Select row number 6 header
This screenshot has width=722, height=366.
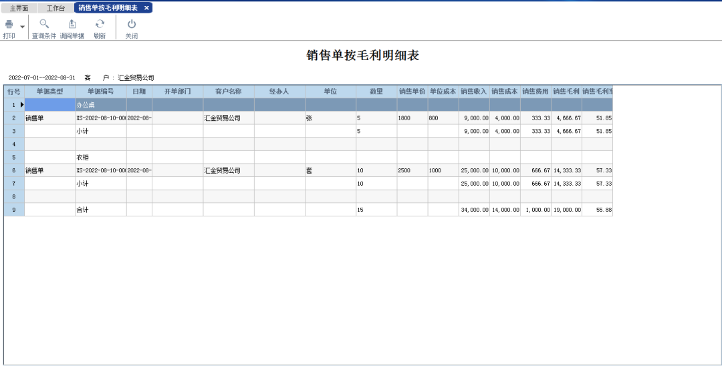pyautogui.click(x=13, y=171)
